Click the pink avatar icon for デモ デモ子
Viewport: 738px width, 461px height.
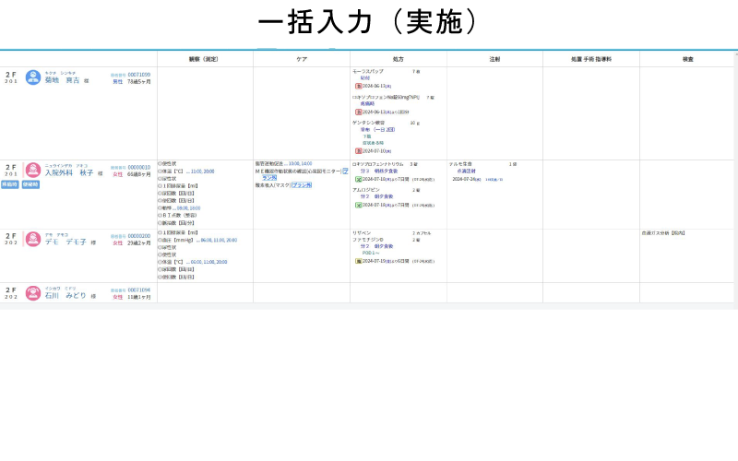(33, 240)
